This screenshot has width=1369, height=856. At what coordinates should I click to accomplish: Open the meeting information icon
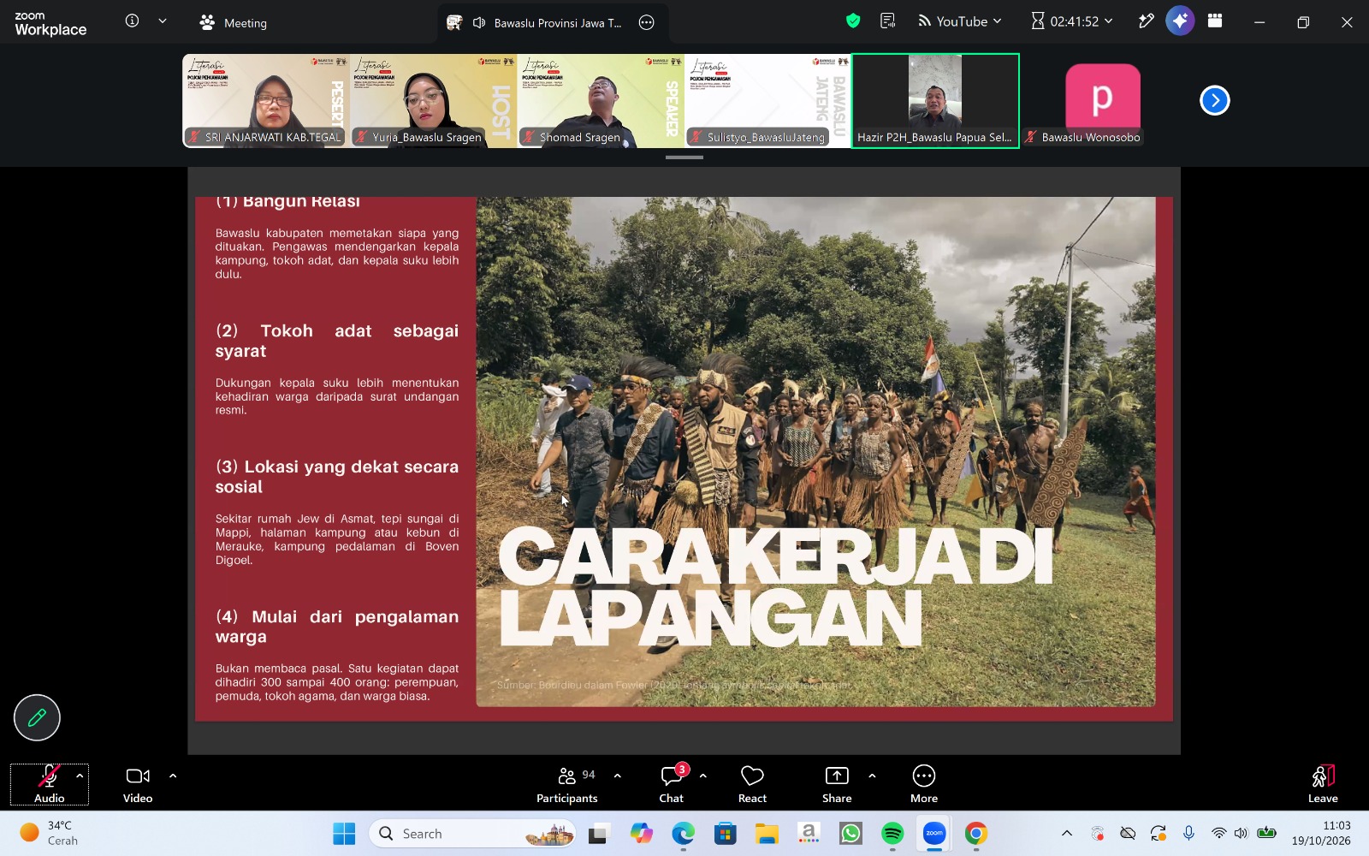[132, 21]
